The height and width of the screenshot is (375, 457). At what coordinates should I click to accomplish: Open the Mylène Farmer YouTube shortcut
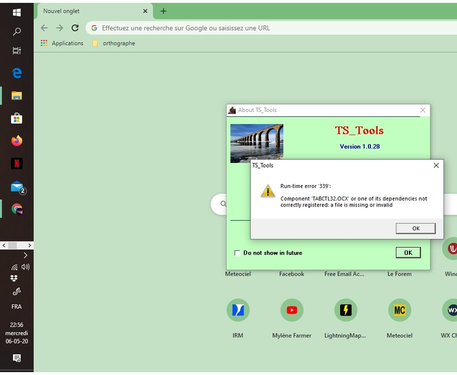pyautogui.click(x=292, y=310)
